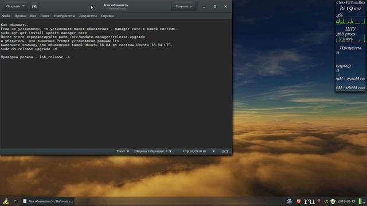The width and height of the screenshot is (367, 206).
Task: Launch the terminal icon in the taskbar
Action: tap(16, 201)
